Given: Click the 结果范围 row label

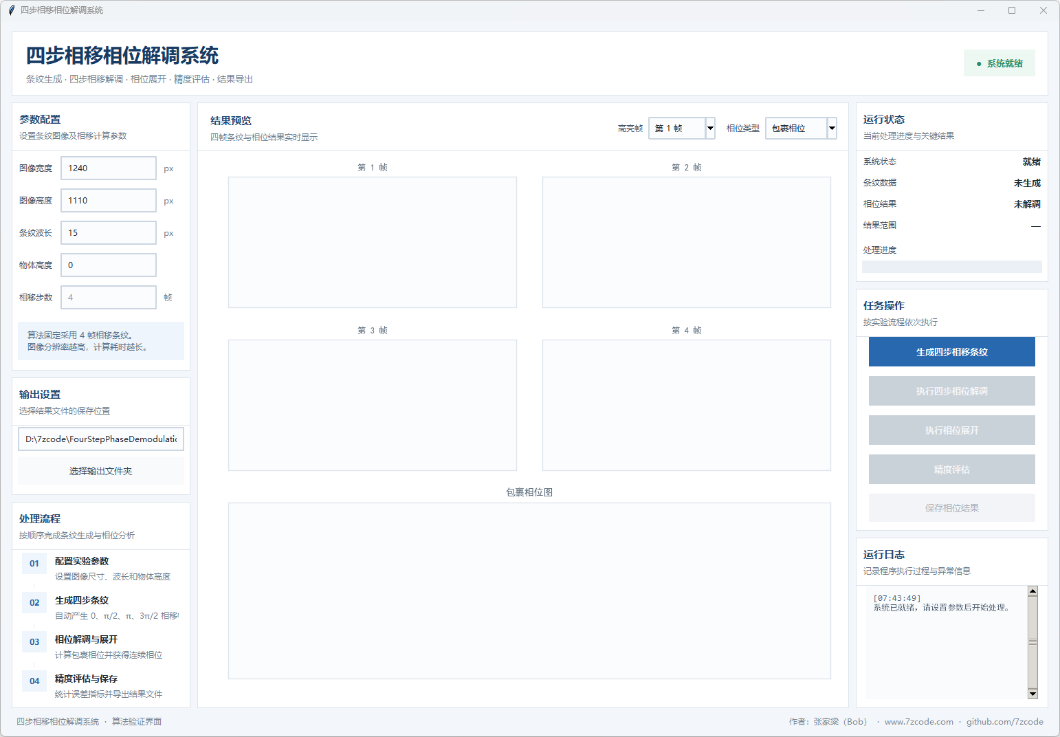Looking at the screenshot, I should (880, 225).
